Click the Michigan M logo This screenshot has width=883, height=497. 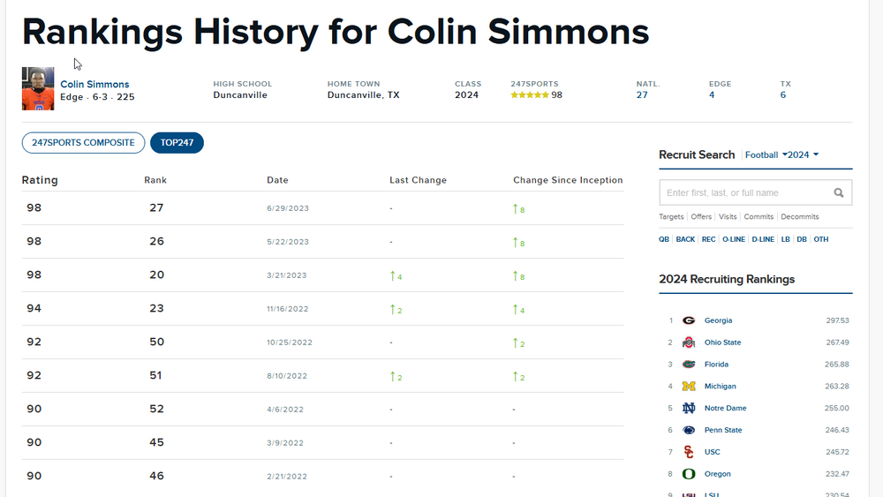pos(689,387)
